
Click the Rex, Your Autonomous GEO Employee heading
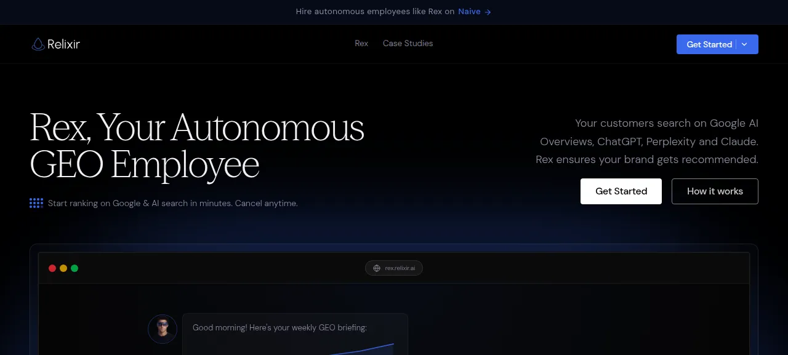(x=197, y=146)
